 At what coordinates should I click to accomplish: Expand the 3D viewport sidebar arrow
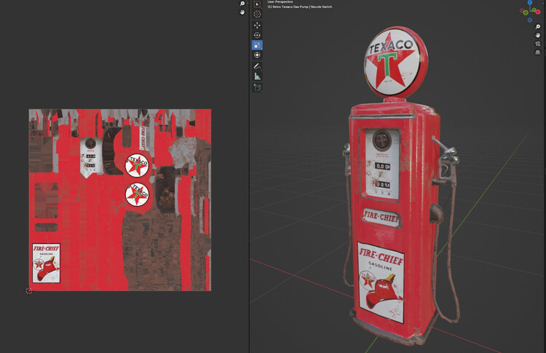pos(545,3)
